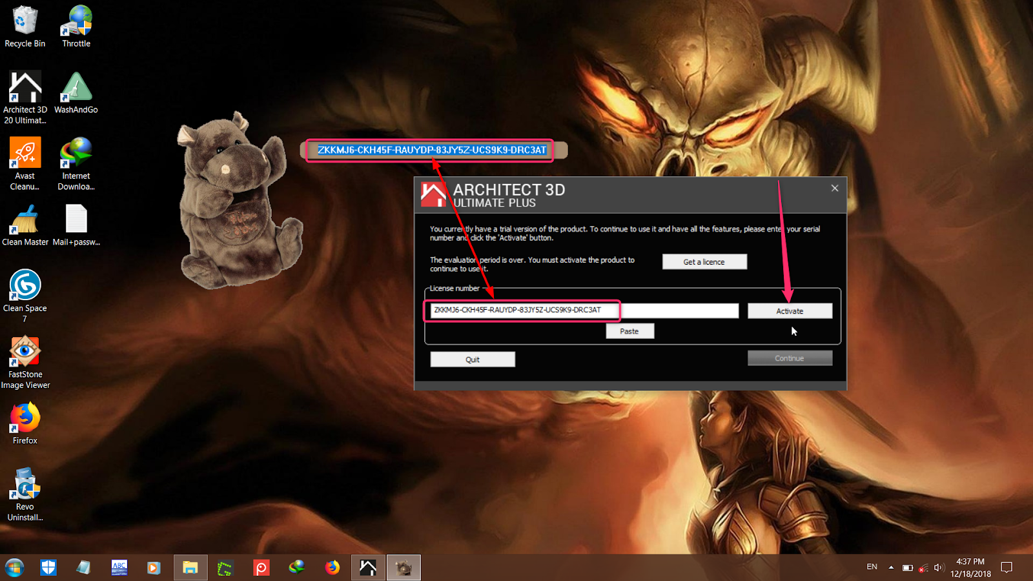Click the battery icon in the system tray
The image size is (1033, 581).
tap(907, 567)
